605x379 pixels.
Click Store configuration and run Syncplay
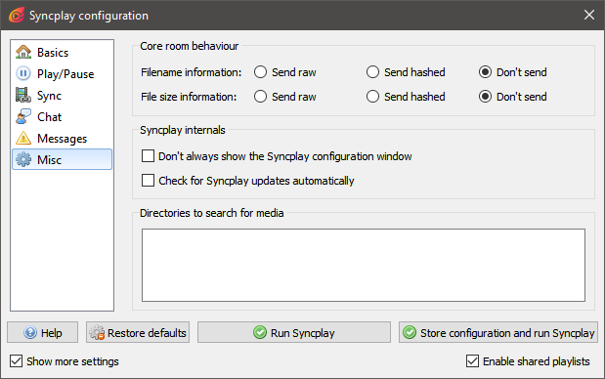pyautogui.click(x=498, y=332)
